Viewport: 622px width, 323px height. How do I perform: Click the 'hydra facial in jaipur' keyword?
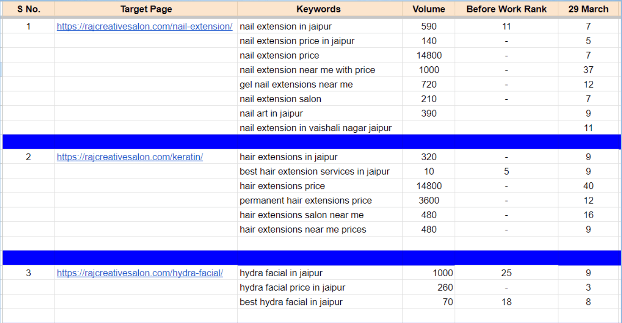(x=320, y=273)
